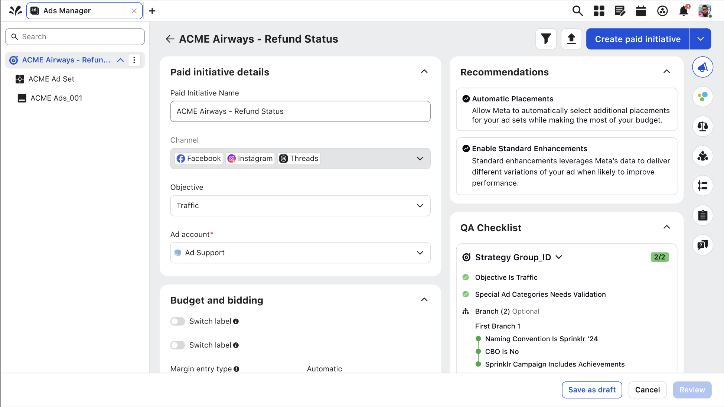Image resolution: width=724 pixels, height=407 pixels.
Task: Collapse the Paid initiative details section
Action: 424,71
